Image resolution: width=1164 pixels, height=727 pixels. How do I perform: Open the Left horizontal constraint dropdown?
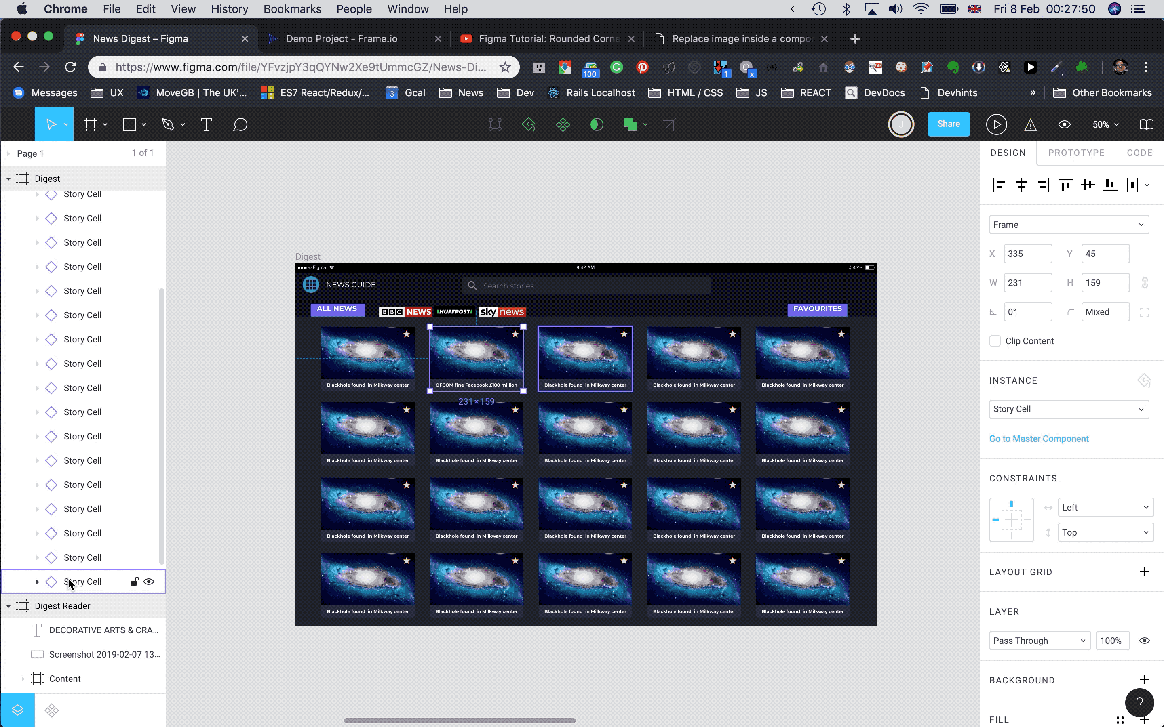pos(1105,507)
